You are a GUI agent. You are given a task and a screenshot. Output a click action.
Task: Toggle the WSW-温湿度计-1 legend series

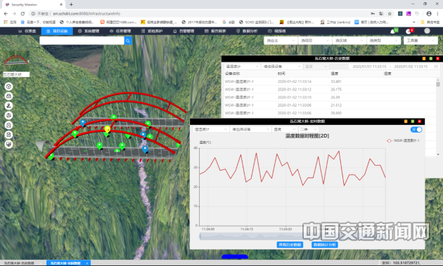(403, 140)
